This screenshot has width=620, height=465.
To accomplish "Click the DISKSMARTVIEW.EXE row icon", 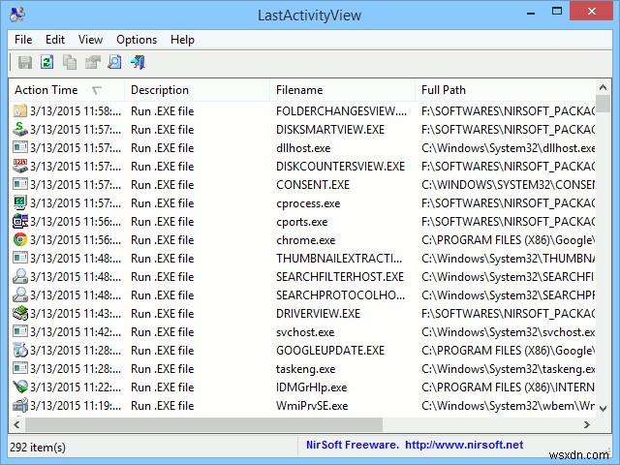I will (x=19, y=129).
